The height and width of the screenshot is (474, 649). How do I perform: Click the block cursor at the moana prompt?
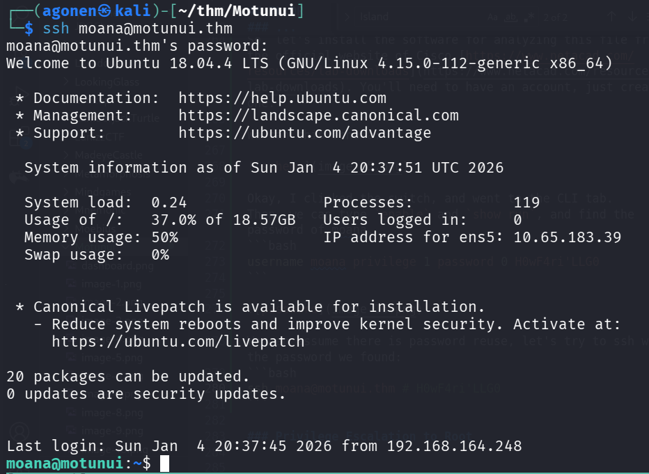click(164, 463)
